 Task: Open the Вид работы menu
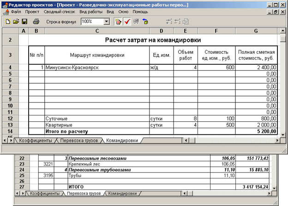coord(91,11)
